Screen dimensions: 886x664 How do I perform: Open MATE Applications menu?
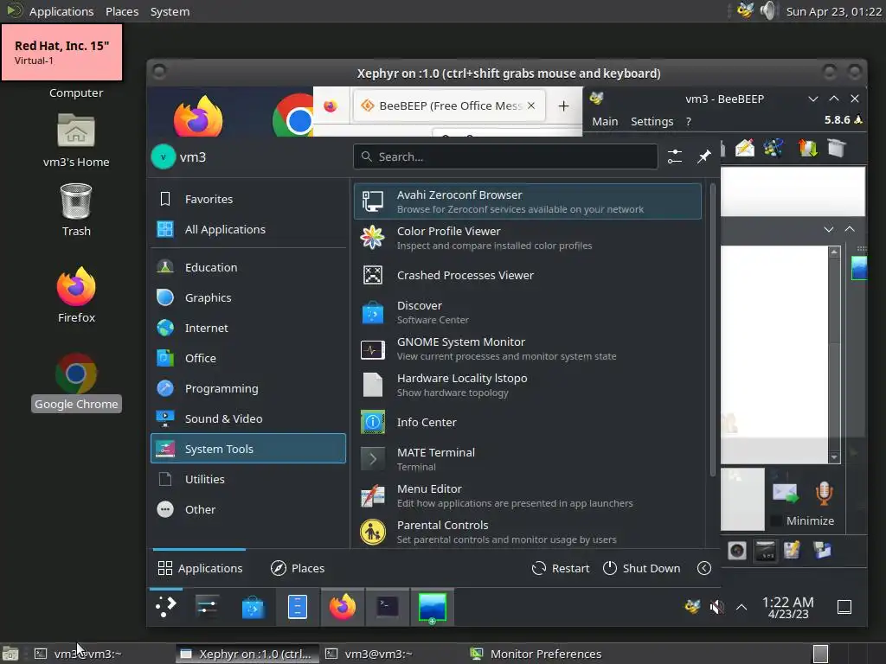(61, 11)
